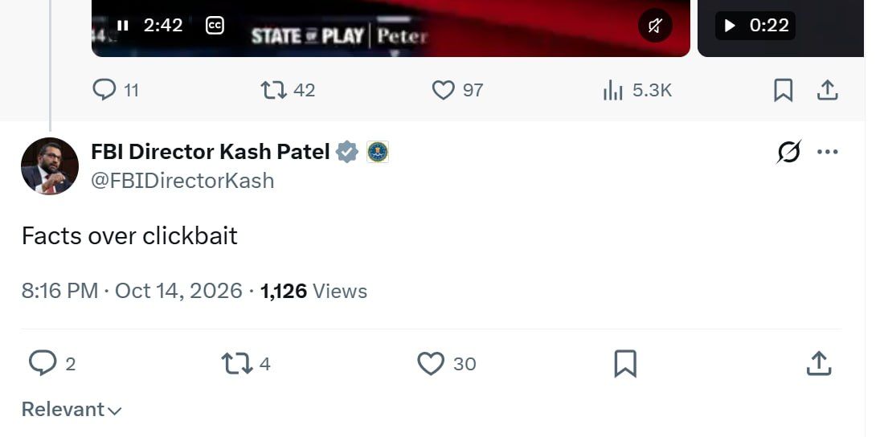Screen dimensions: 884x437
Task: Bookmark the Facts over clickbait post
Action: pyautogui.click(x=625, y=363)
